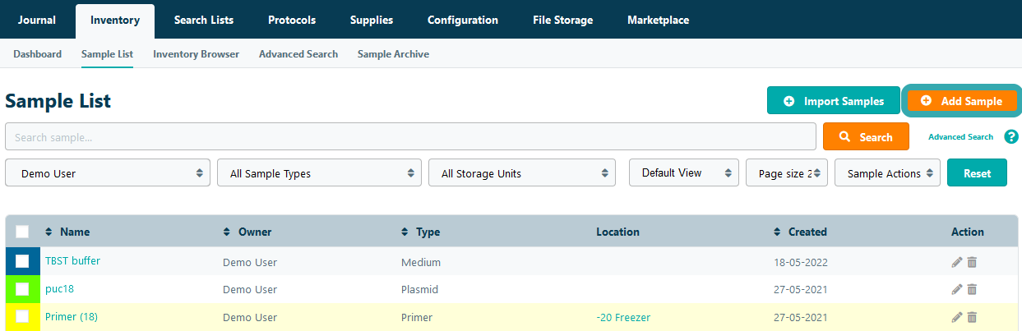Expand the All Storage Units dropdown
Screen dimensions: 1022x331
click(522, 173)
